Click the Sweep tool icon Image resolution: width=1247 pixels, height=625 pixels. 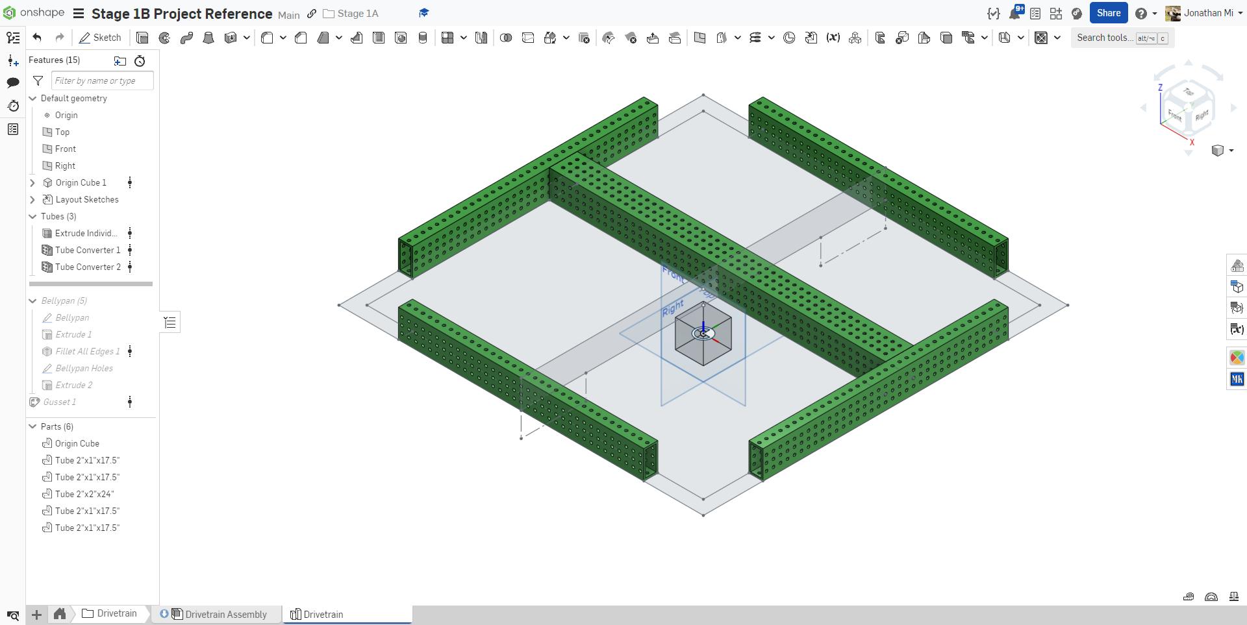[186, 38]
